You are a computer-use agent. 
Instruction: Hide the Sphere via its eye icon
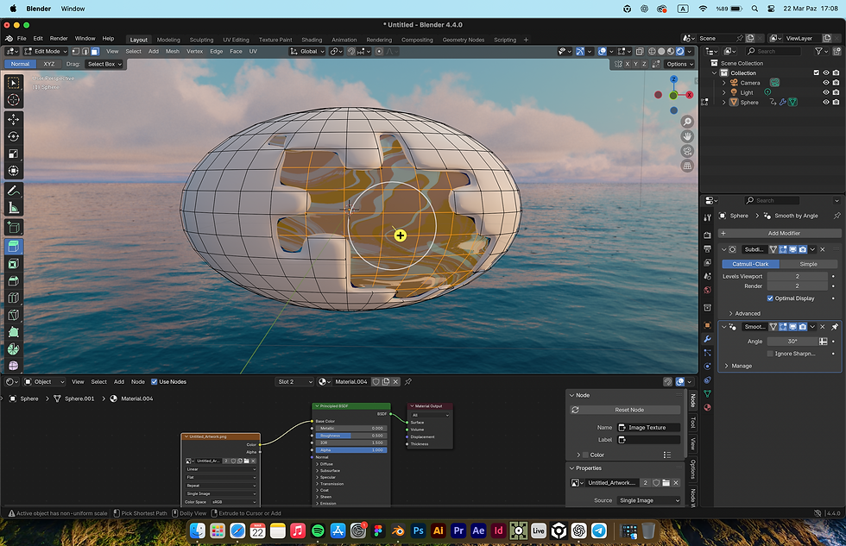(825, 102)
